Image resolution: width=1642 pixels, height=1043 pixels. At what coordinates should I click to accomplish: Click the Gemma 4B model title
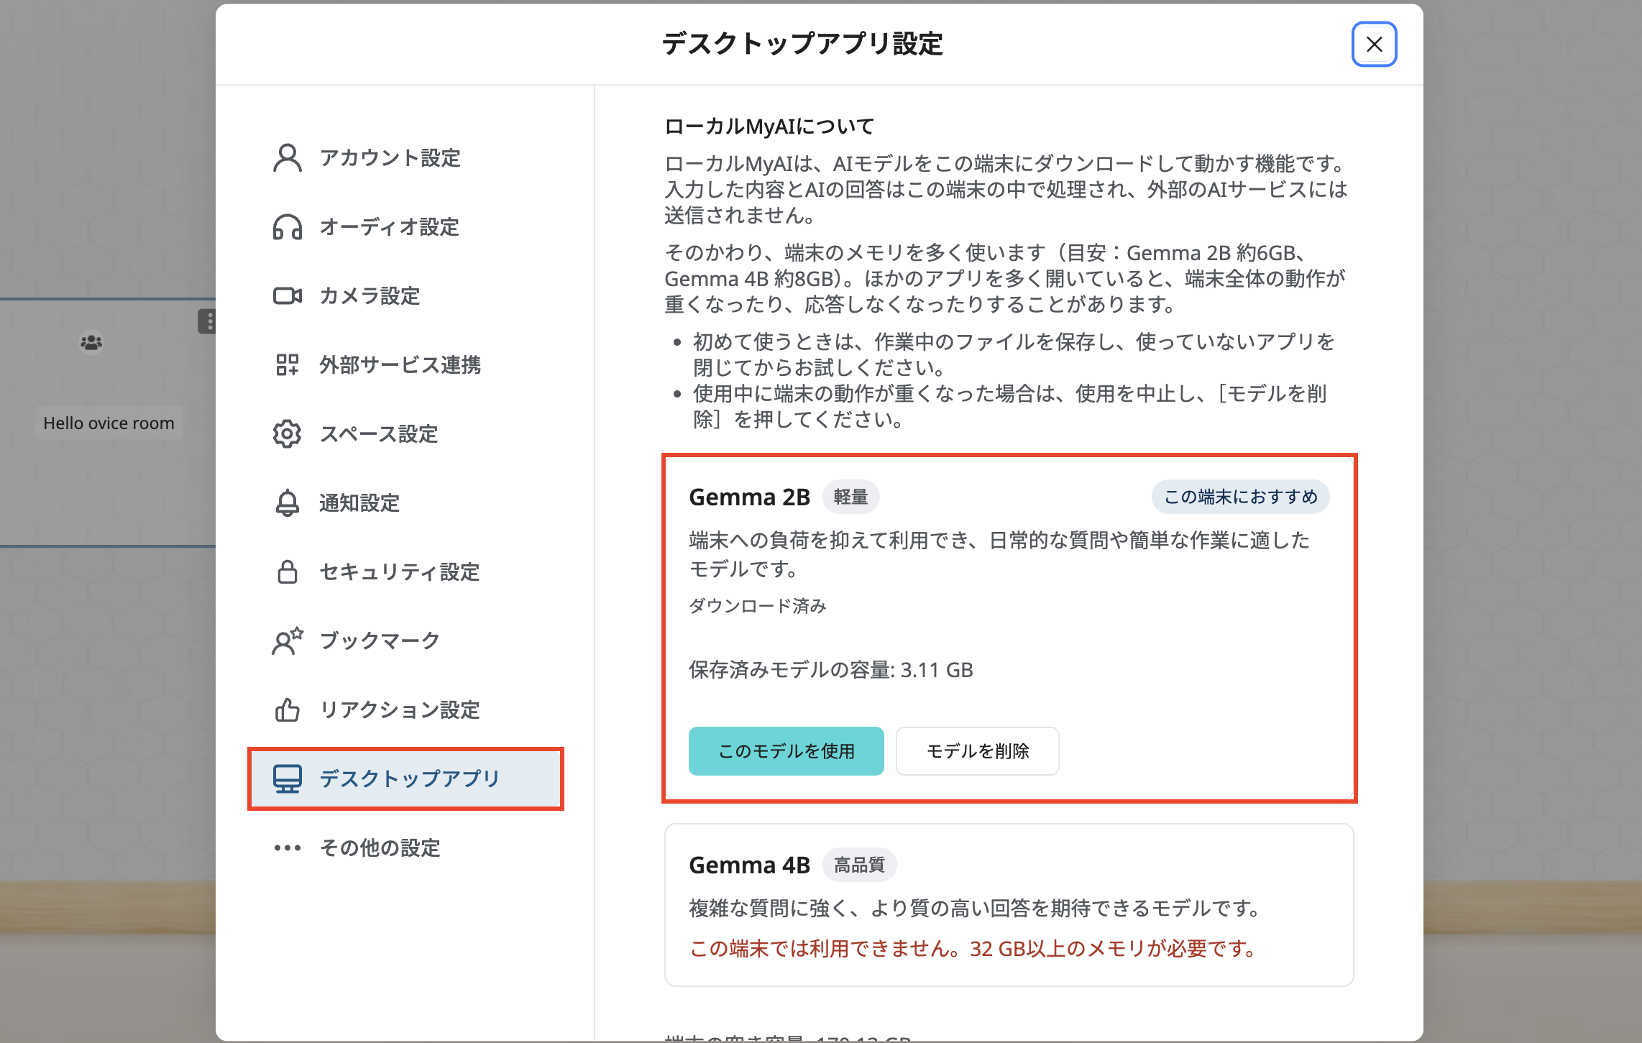click(x=749, y=865)
